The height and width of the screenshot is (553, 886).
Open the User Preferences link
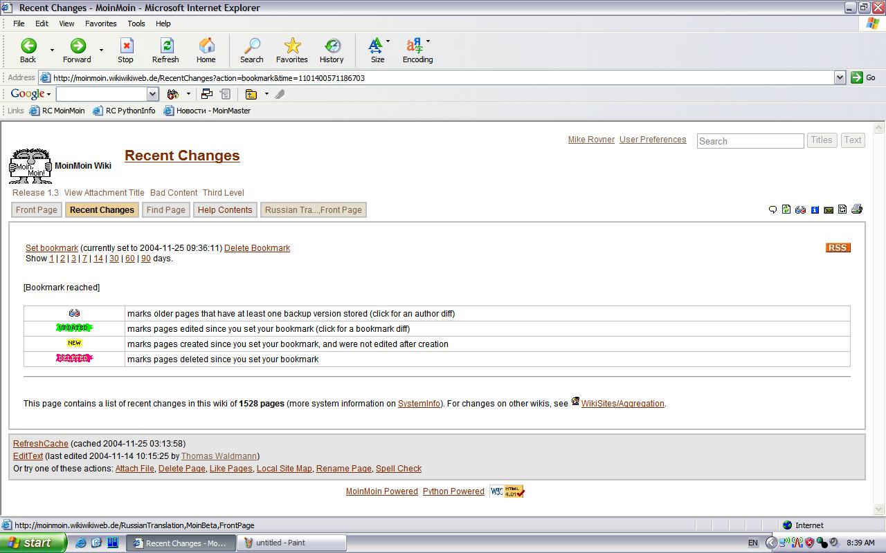tap(653, 140)
